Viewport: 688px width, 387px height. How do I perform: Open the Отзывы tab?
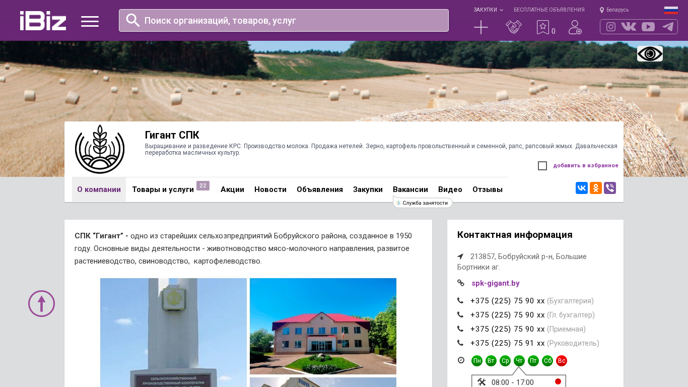tap(488, 189)
